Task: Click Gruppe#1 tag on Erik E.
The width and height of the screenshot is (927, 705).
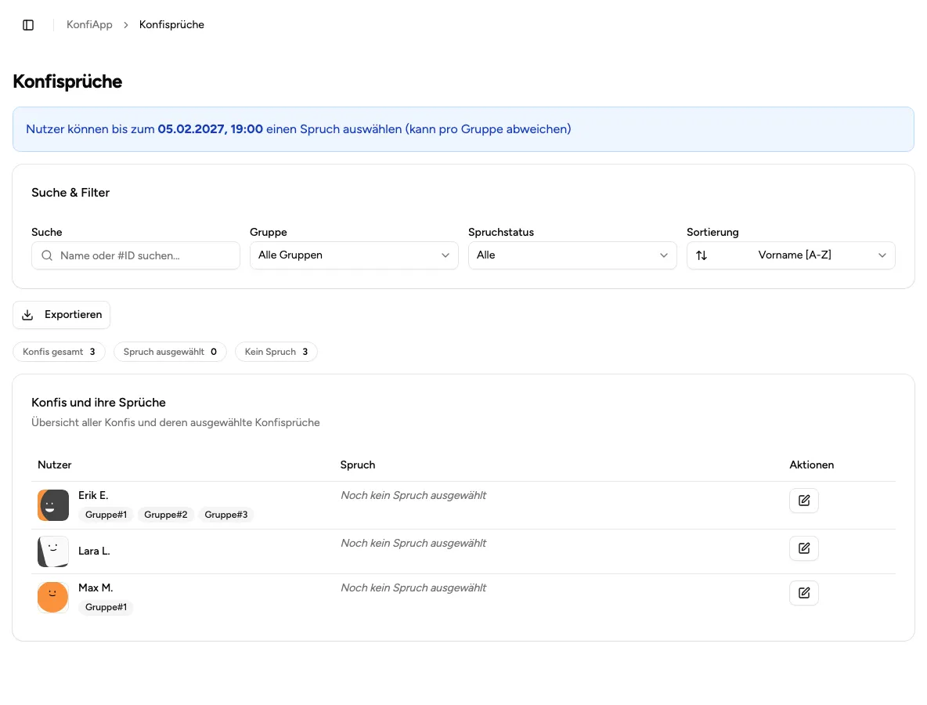Action: [106, 515]
